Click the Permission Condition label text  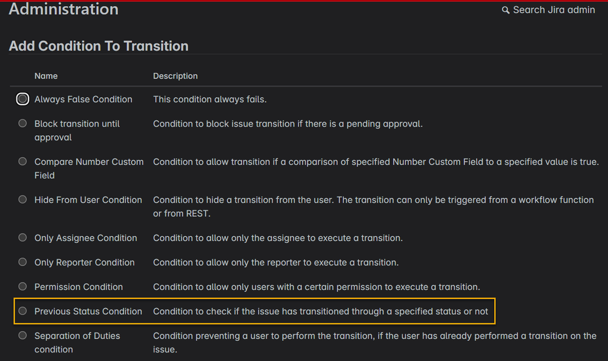pyautogui.click(x=79, y=287)
